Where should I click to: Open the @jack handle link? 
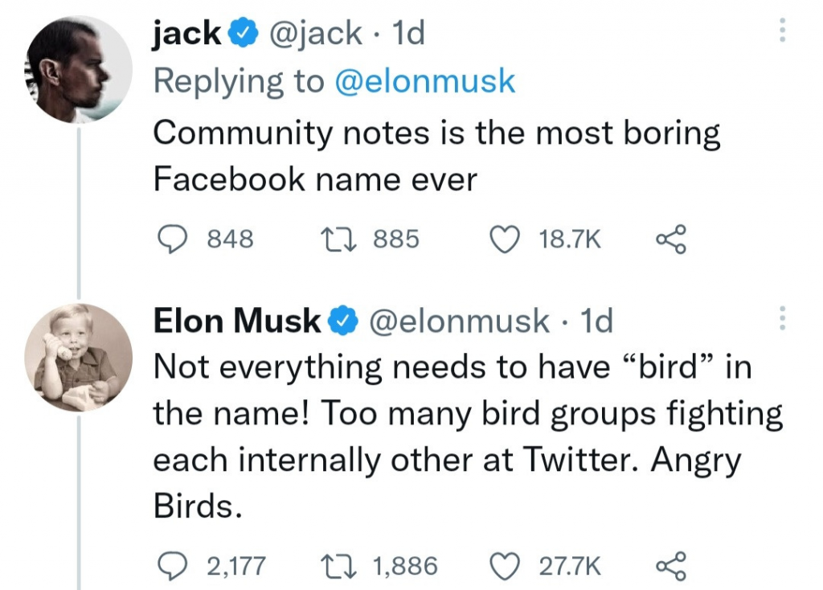tap(319, 33)
